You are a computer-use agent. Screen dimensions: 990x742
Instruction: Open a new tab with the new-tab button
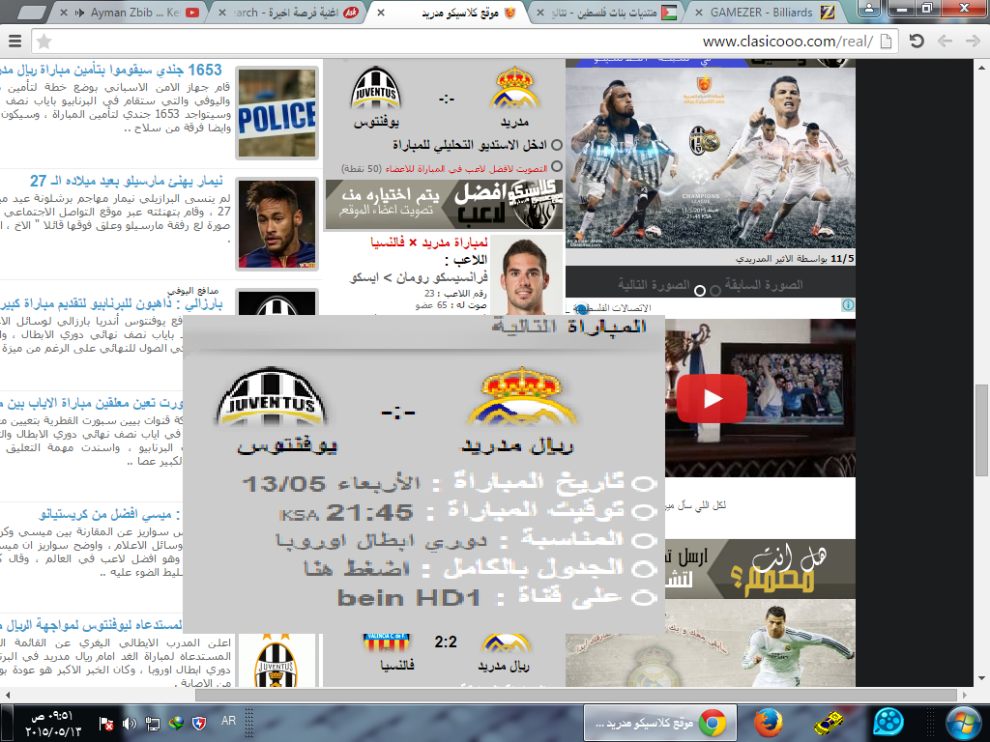point(30,13)
